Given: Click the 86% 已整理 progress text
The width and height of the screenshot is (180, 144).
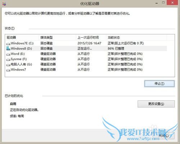Looking at the screenshot, I should 116,48.
